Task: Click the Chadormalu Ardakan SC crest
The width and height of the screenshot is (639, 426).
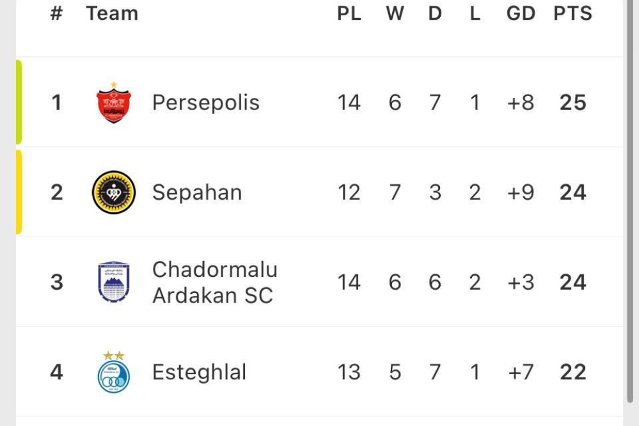Action: [x=114, y=282]
